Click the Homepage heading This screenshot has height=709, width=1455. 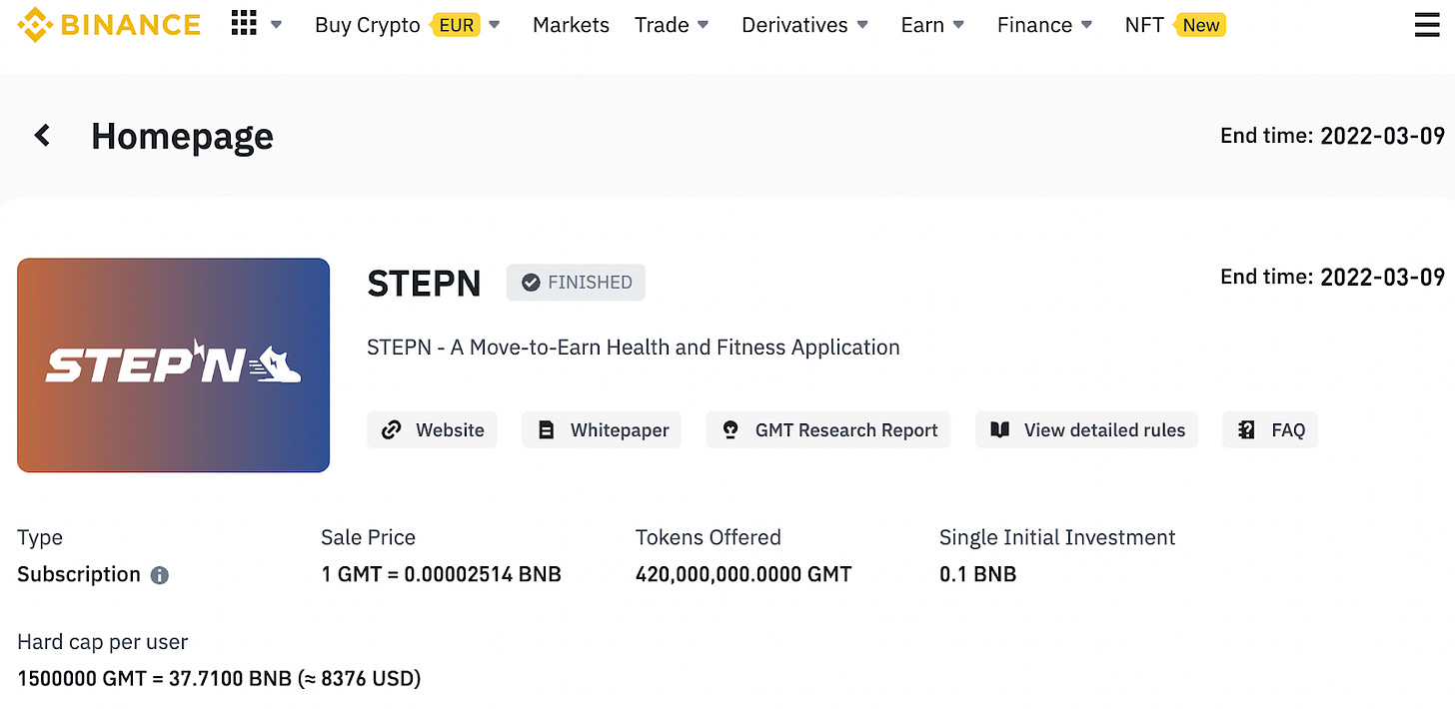(x=182, y=136)
